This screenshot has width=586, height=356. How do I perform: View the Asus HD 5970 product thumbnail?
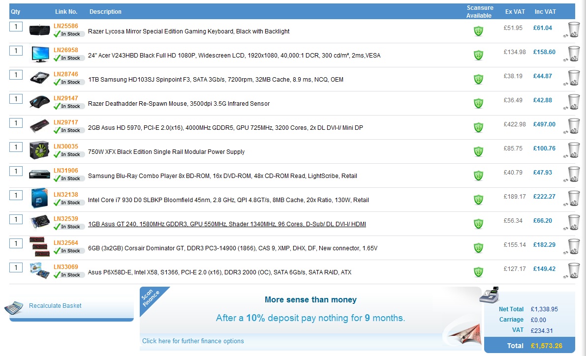[x=39, y=126]
